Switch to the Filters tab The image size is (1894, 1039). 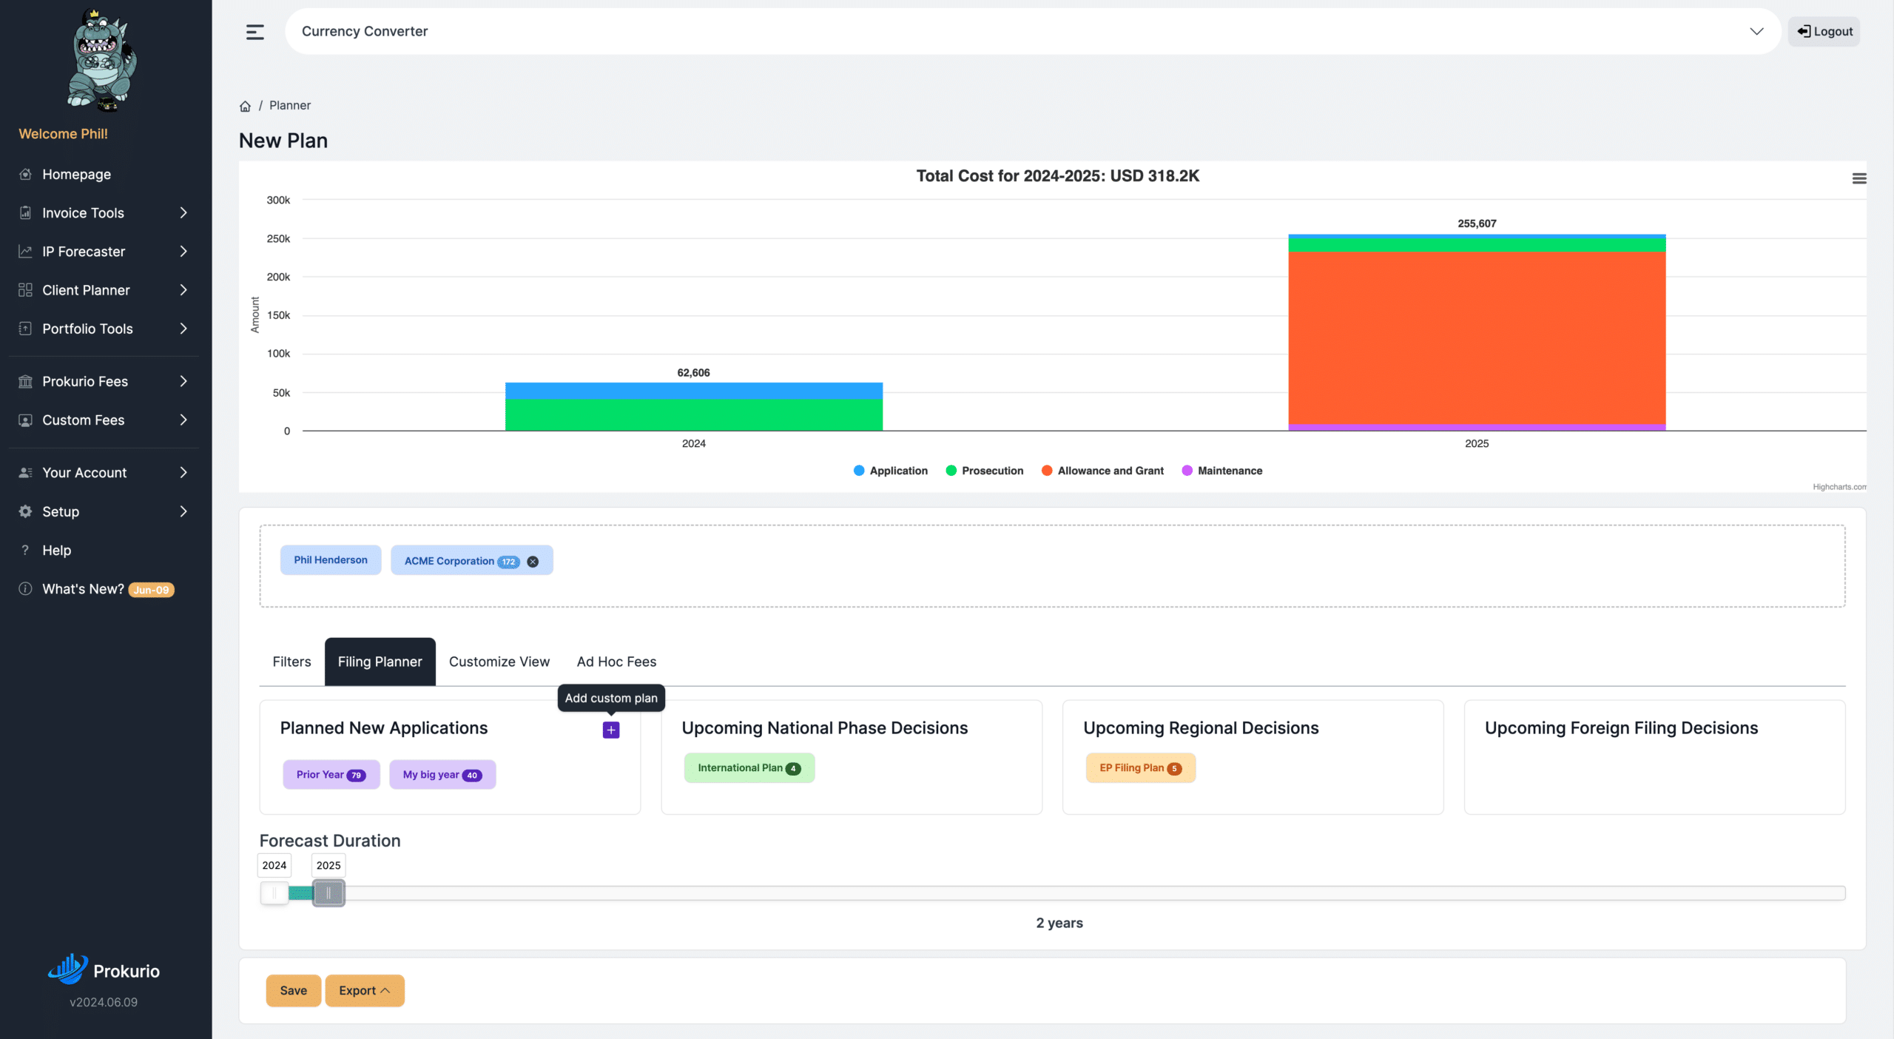click(x=291, y=662)
